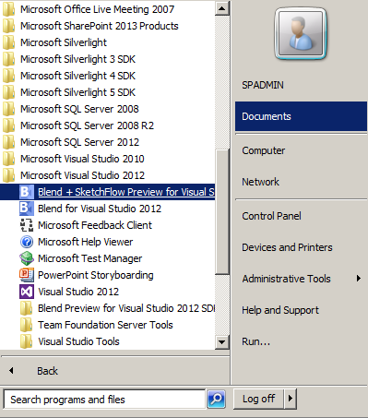Expand Microsoft SharePoint 2013 Products folder
368x418 pixels.
108,26
